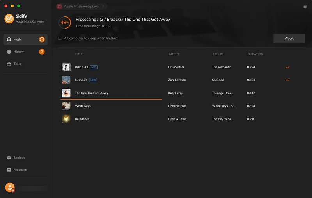Image resolution: width=312 pixels, height=198 pixels.
Task: Select the Lush Life track title
Action: pyautogui.click(x=81, y=80)
